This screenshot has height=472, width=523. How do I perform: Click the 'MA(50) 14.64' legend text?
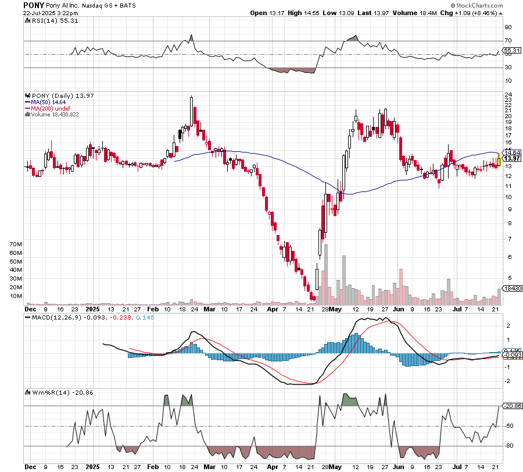tap(48, 102)
